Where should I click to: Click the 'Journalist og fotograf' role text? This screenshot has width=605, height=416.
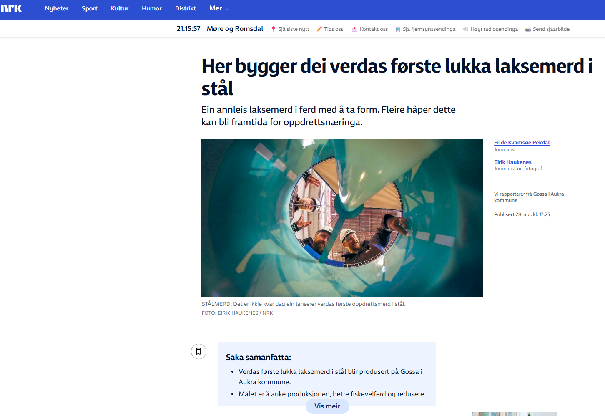point(518,169)
